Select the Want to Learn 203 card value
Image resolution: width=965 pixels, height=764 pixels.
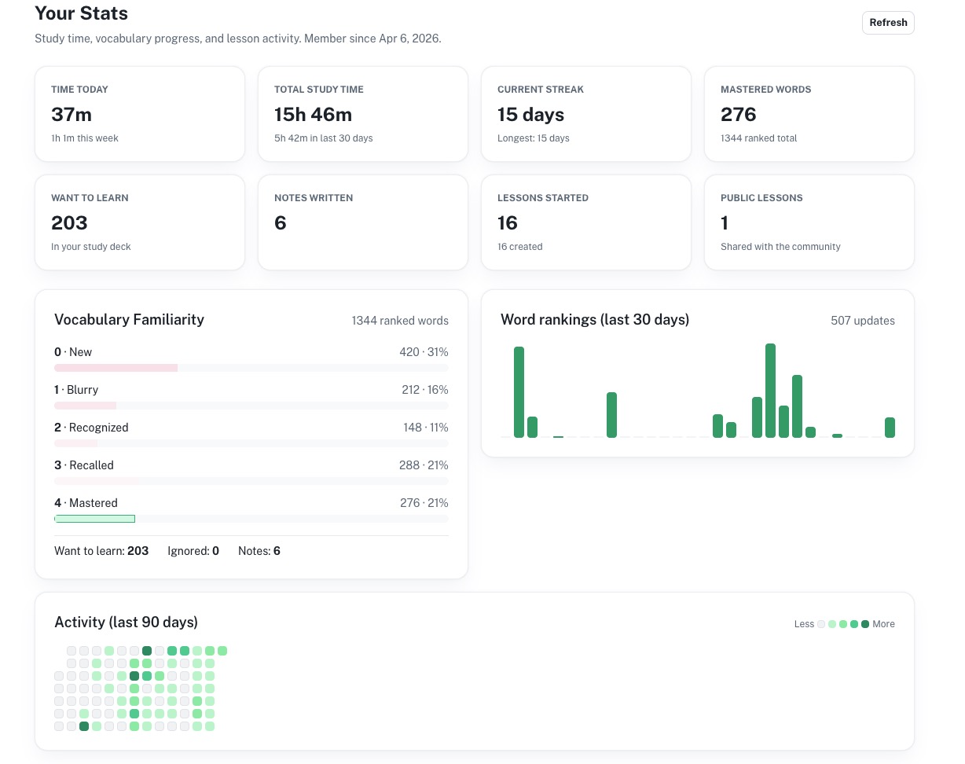coord(69,223)
